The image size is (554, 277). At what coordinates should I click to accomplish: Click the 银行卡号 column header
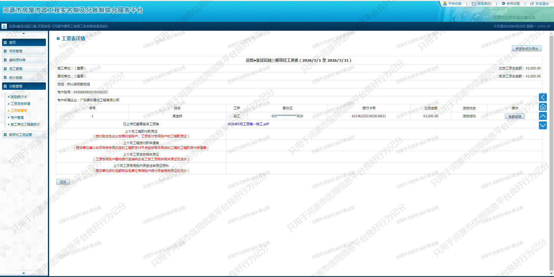[x=369, y=108]
